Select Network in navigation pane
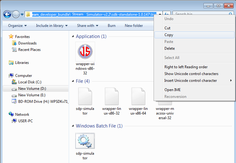This screenshot has height=163, width=236. point(22,115)
